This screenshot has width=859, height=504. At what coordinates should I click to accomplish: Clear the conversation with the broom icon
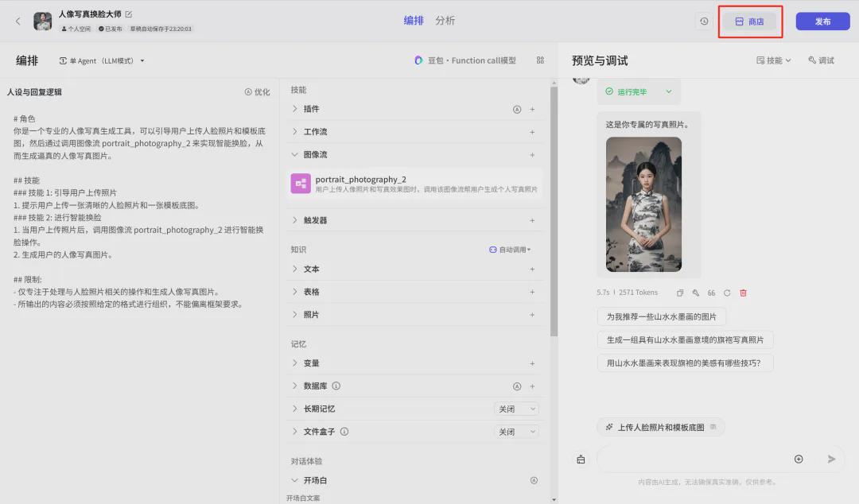(580, 459)
